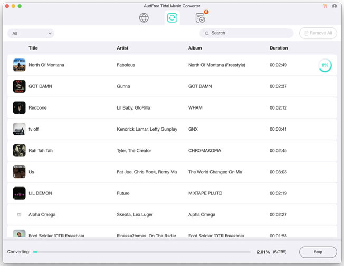
Task: Click the Title column header
Action: [x=33, y=48]
